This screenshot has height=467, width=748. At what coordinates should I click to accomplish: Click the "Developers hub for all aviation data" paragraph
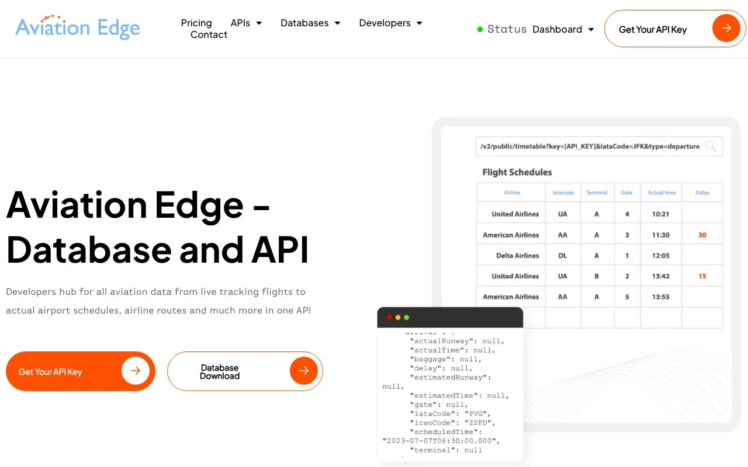click(158, 301)
